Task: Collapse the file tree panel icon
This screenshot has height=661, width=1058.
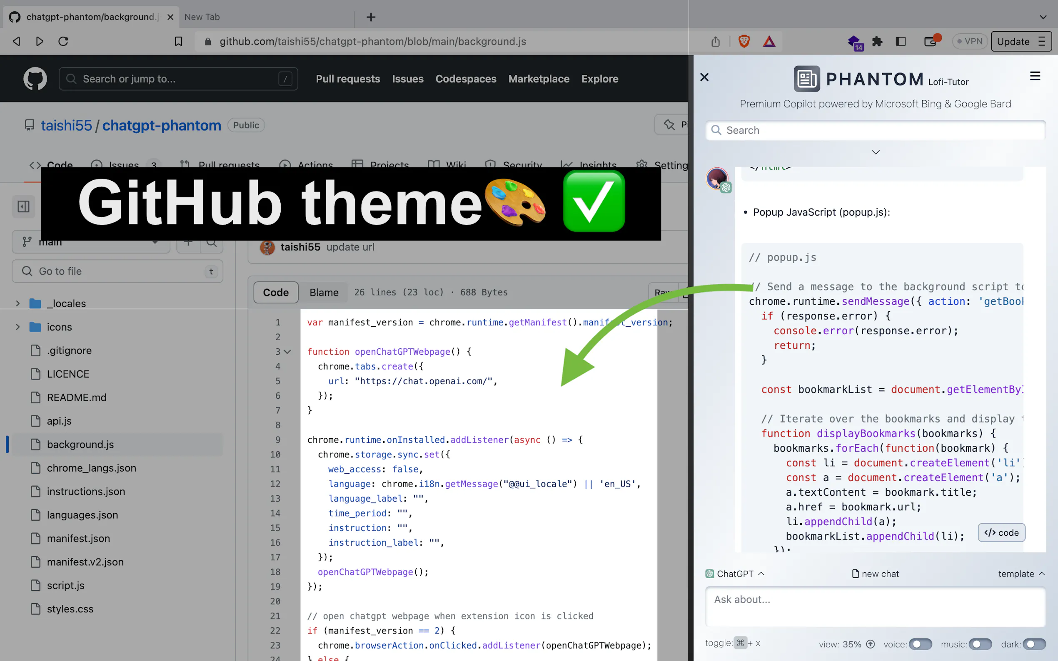Action: click(23, 206)
